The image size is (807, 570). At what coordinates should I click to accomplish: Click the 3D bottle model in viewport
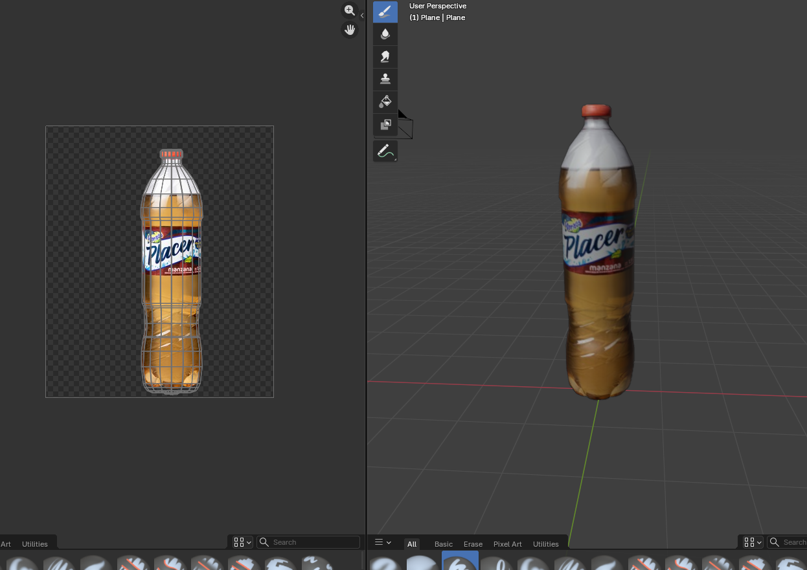[597, 252]
